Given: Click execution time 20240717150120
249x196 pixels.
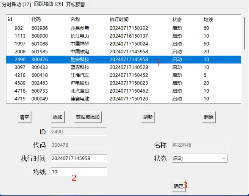Looking at the screenshot, I should [x=129, y=99].
